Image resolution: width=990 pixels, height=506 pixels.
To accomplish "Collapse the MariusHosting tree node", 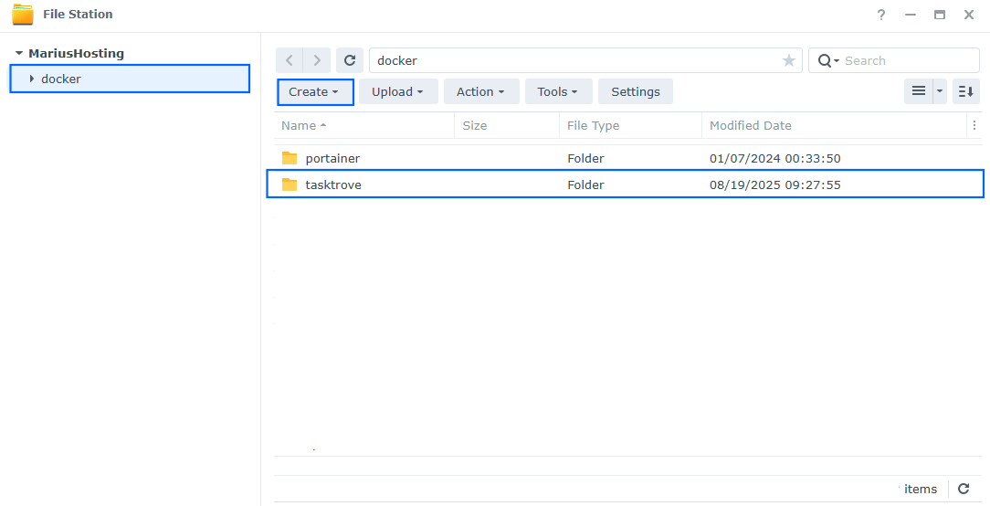I will point(19,54).
